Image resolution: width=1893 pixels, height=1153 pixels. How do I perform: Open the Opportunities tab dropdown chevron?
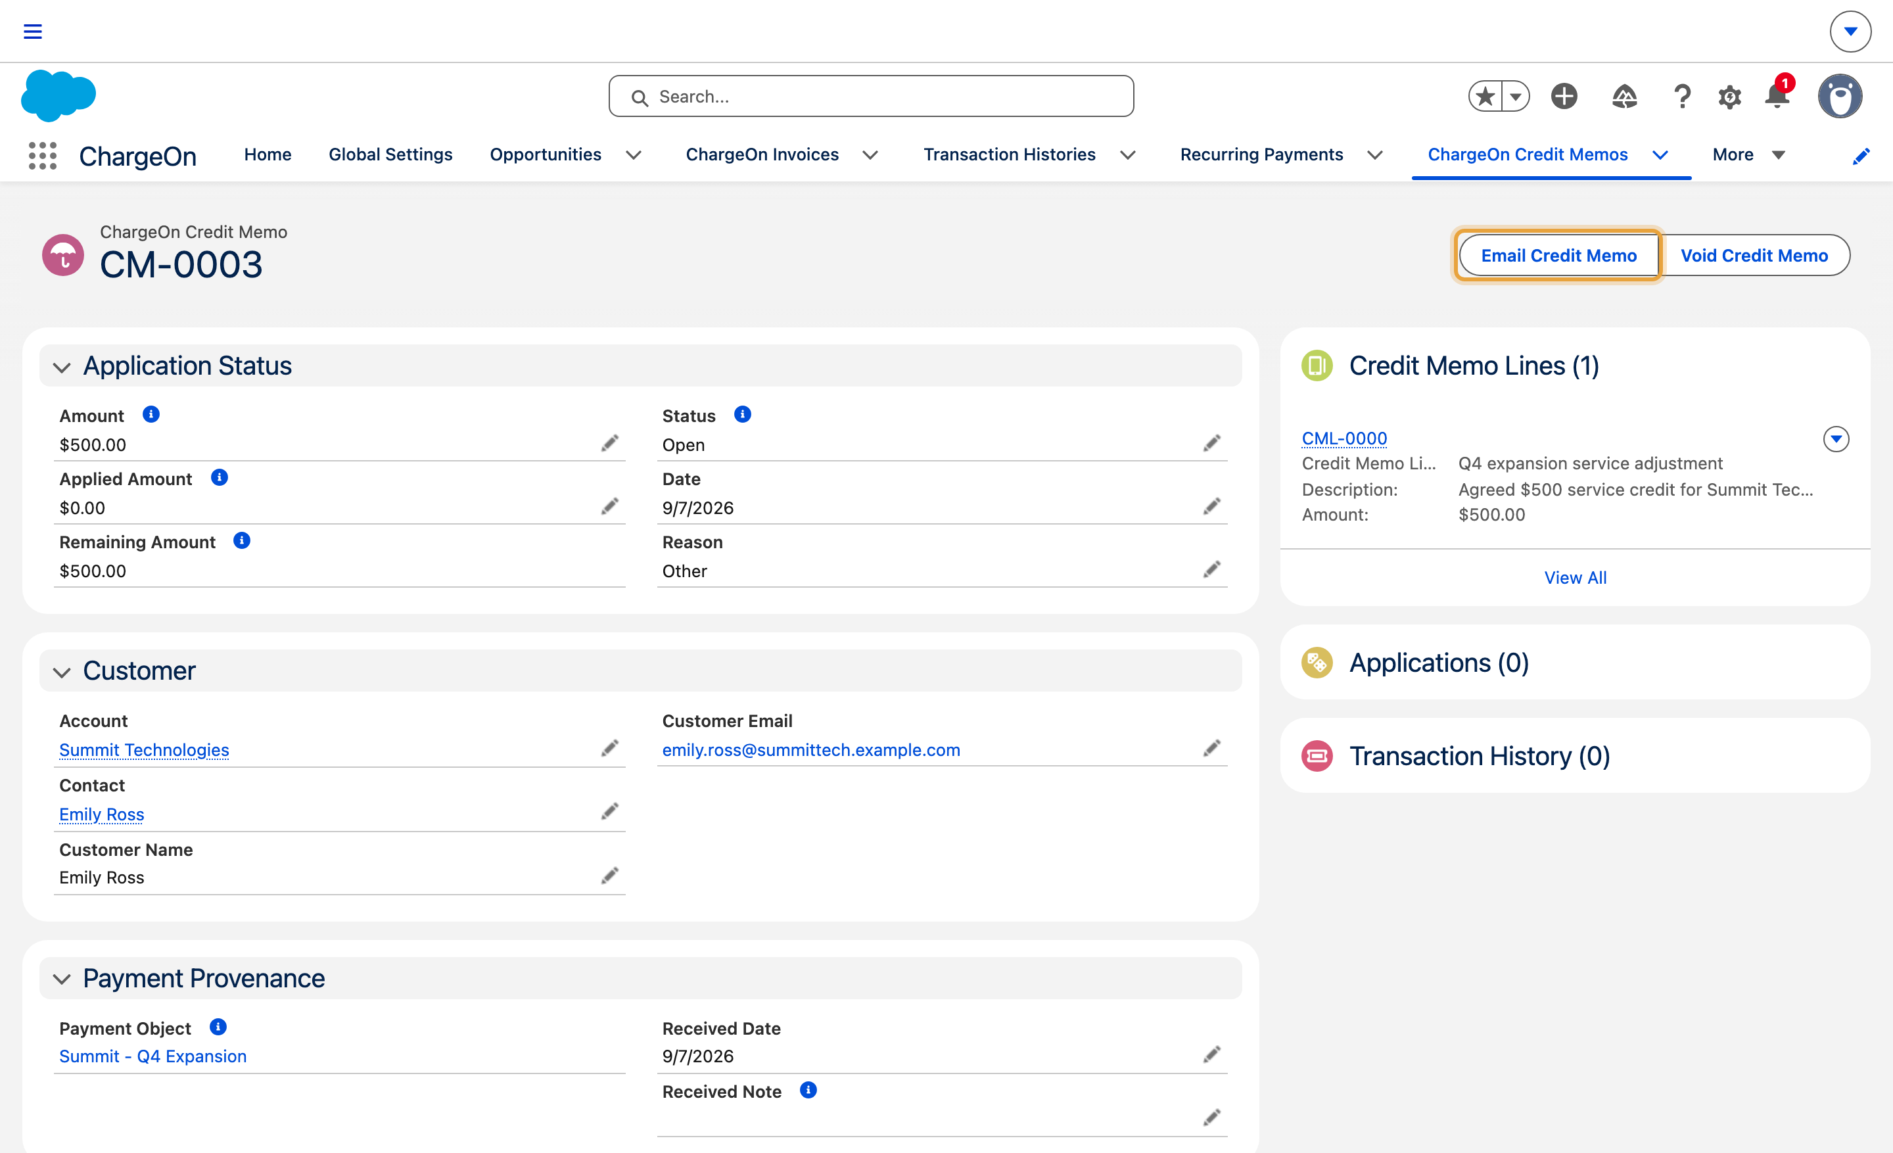(x=634, y=155)
